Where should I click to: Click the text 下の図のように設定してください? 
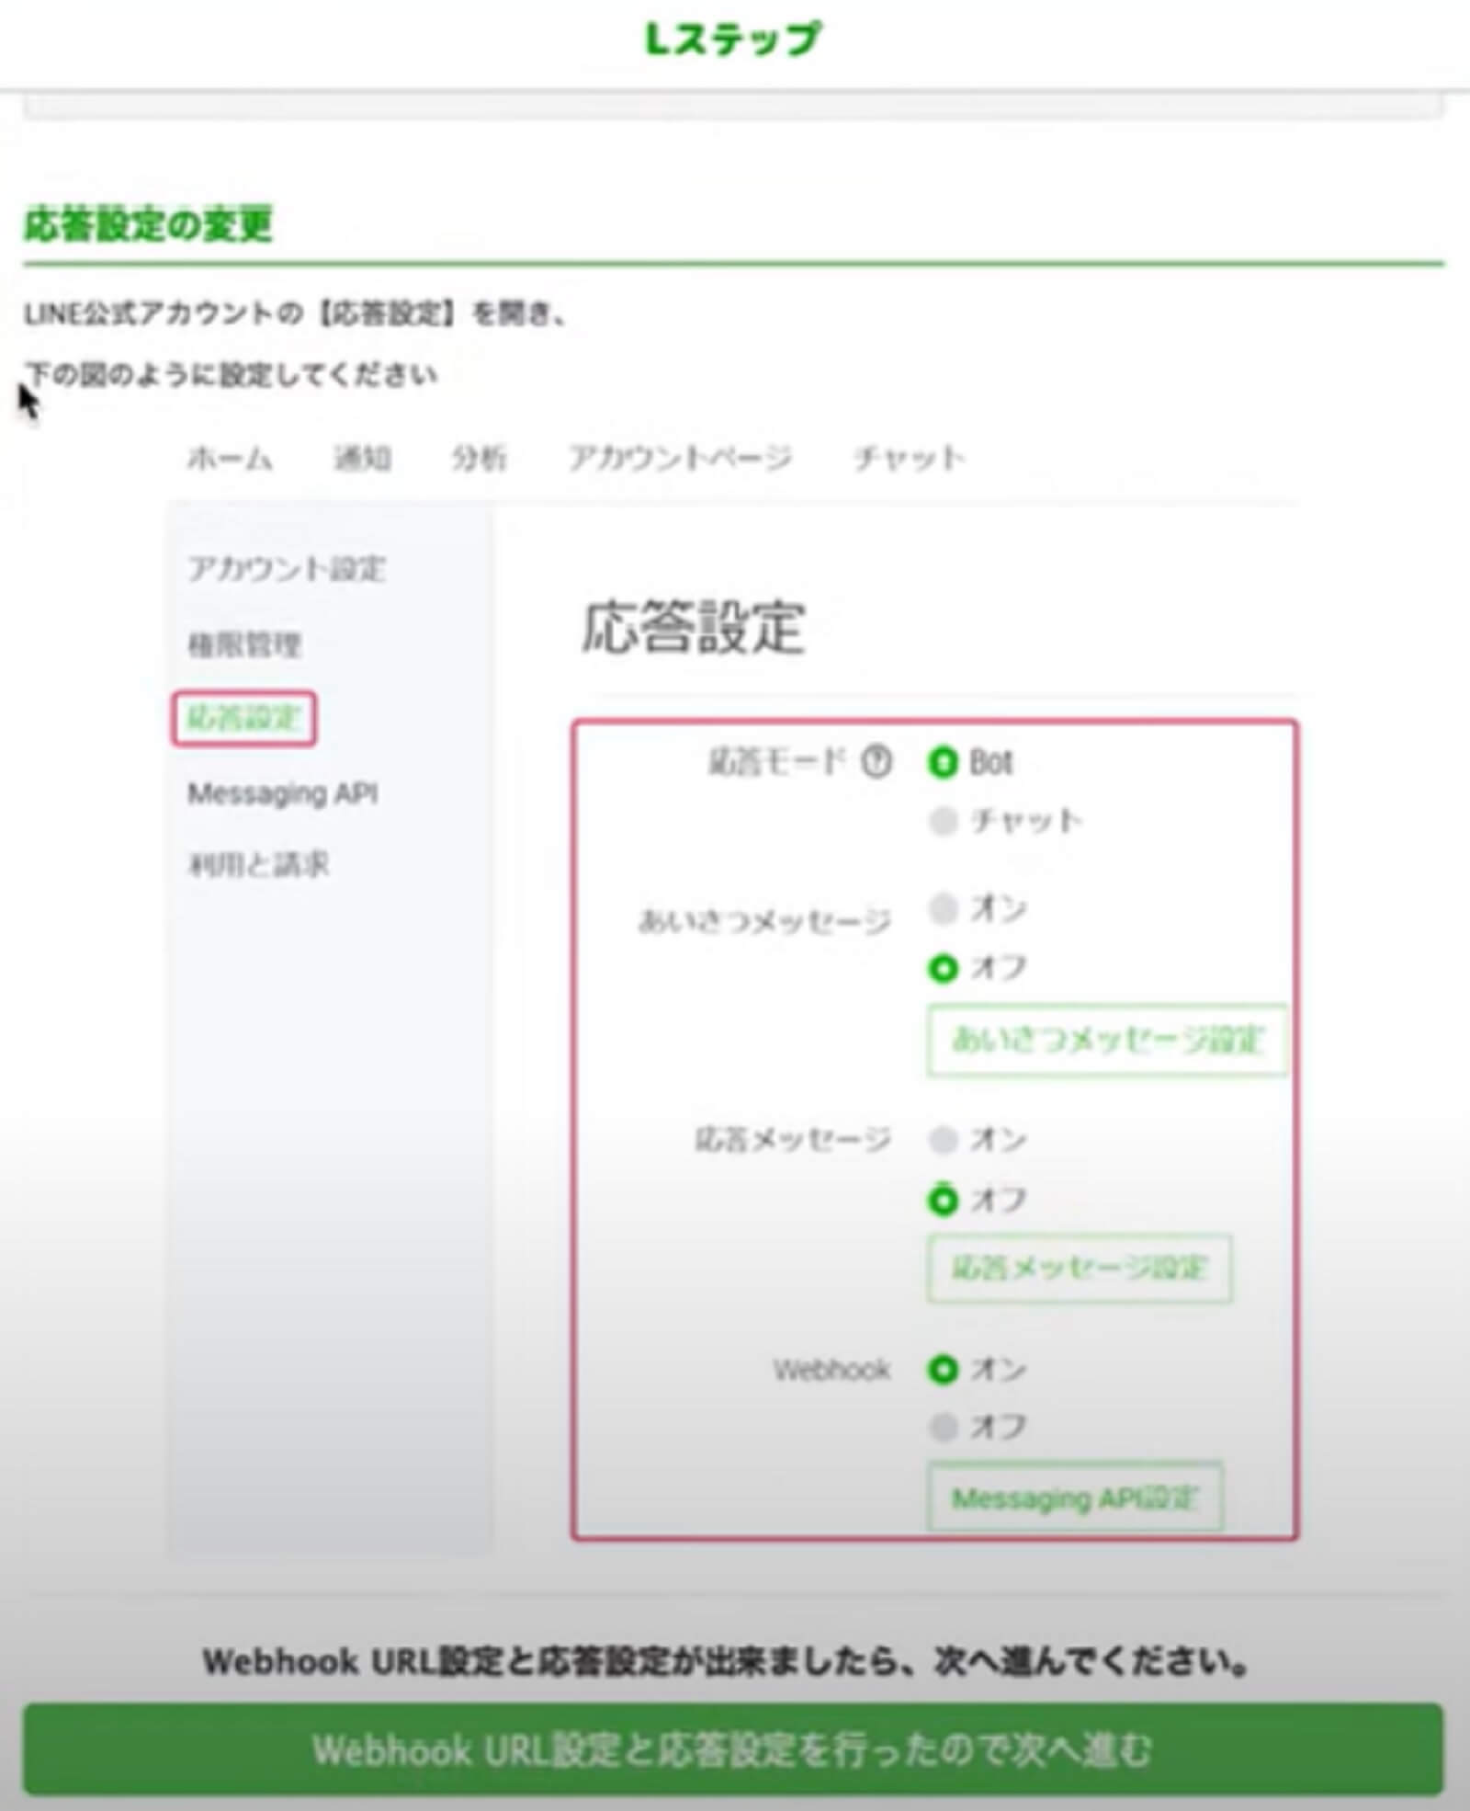232,374
